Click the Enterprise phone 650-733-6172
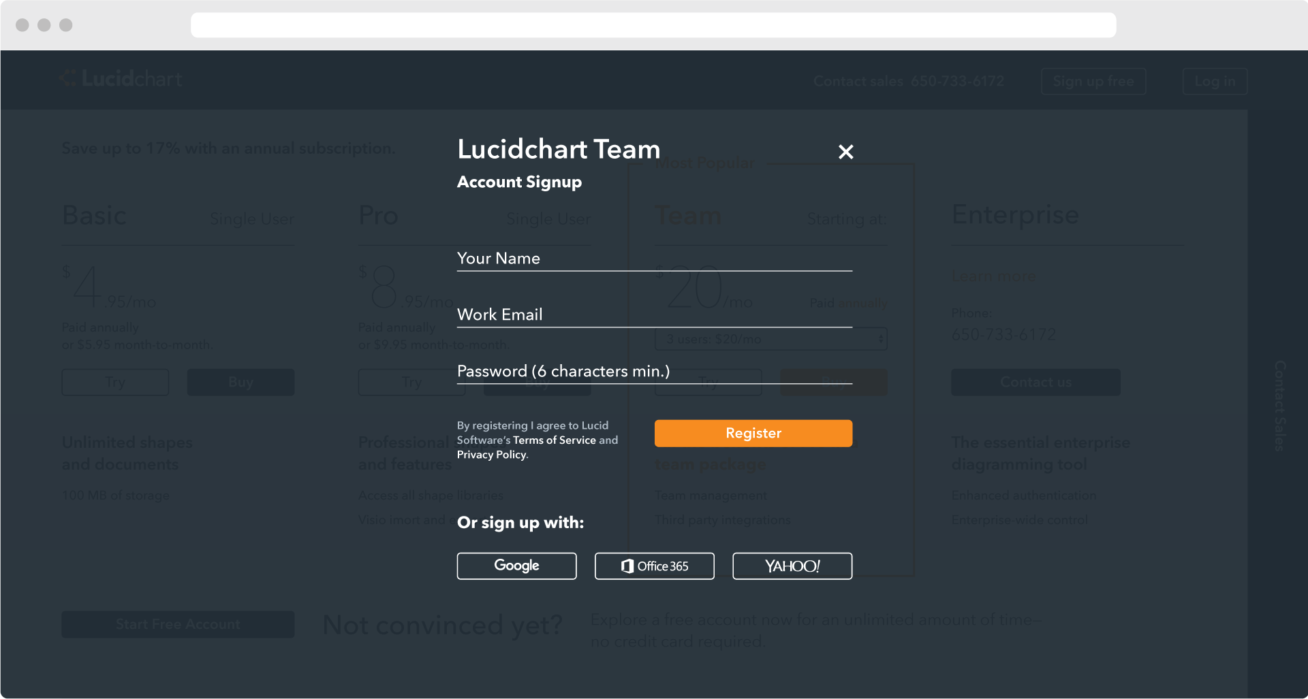The height and width of the screenshot is (699, 1308). click(1003, 335)
